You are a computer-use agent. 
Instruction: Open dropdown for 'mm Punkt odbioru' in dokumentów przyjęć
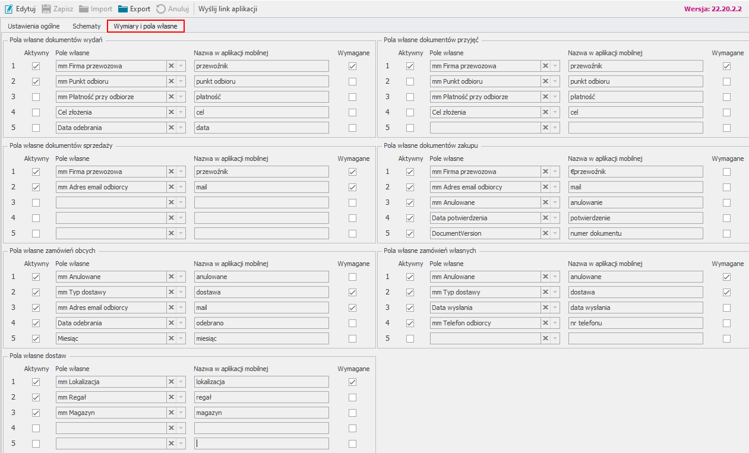555,81
